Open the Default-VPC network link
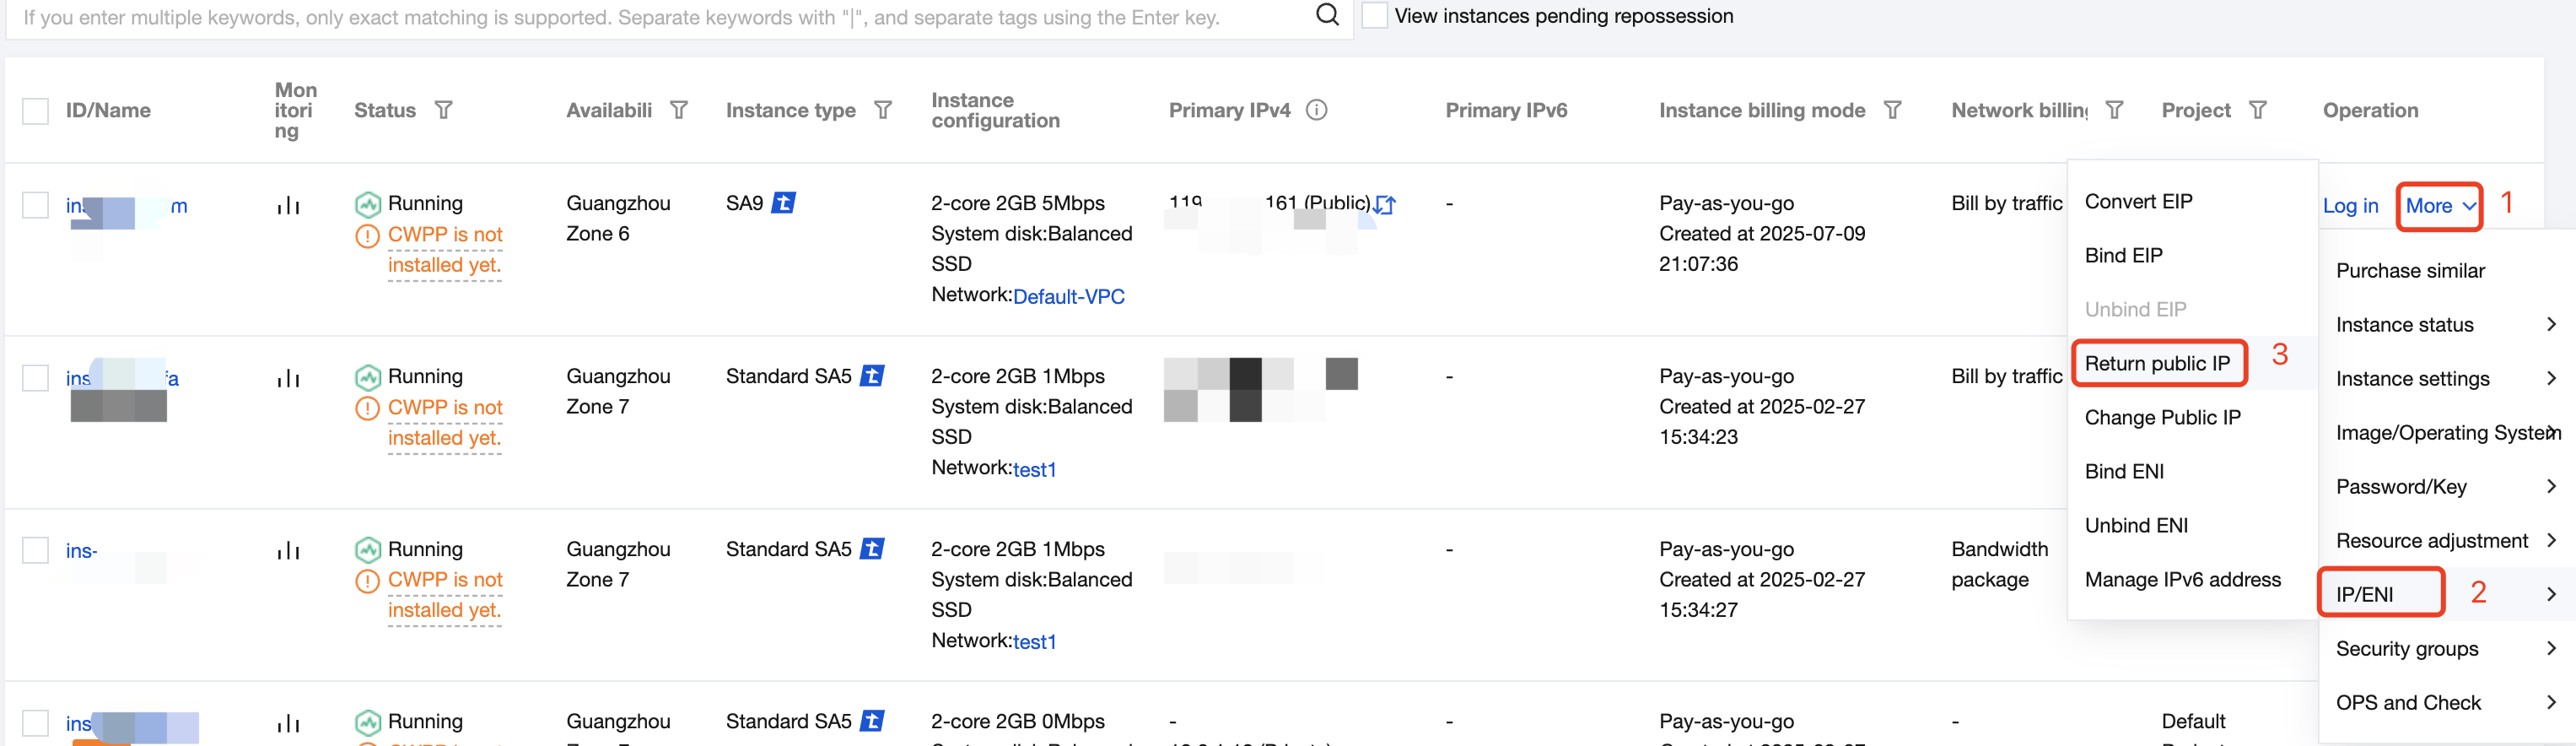Viewport: 2576px width, 746px height. coord(1068,297)
